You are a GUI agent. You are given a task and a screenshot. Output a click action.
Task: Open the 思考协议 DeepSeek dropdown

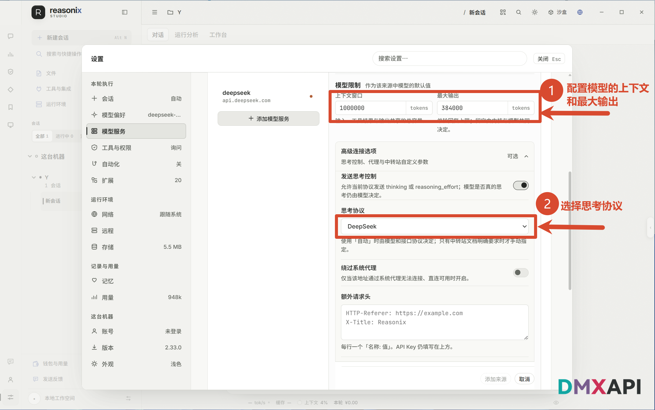point(435,226)
